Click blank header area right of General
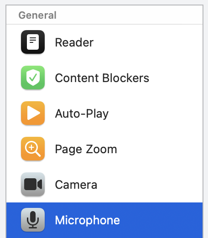The image size is (208, 238). coord(130,15)
